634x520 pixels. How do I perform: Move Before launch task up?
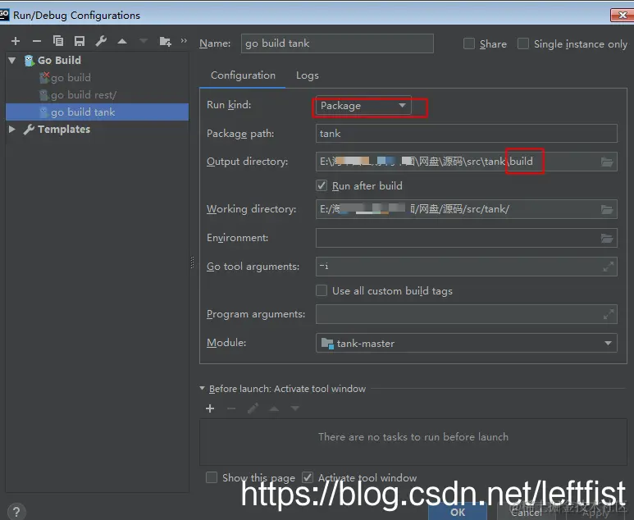274,408
